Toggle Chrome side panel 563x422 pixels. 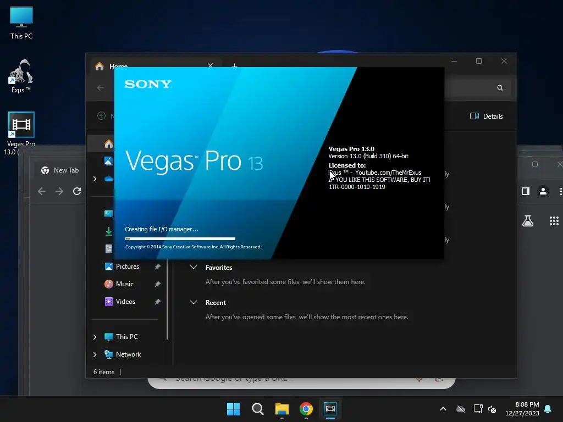pyautogui.click(x=526, y=191)
